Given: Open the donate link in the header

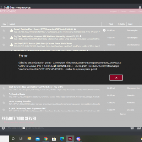Looking at the screenshot, I should pyautogui.click(x=132, y=11).
